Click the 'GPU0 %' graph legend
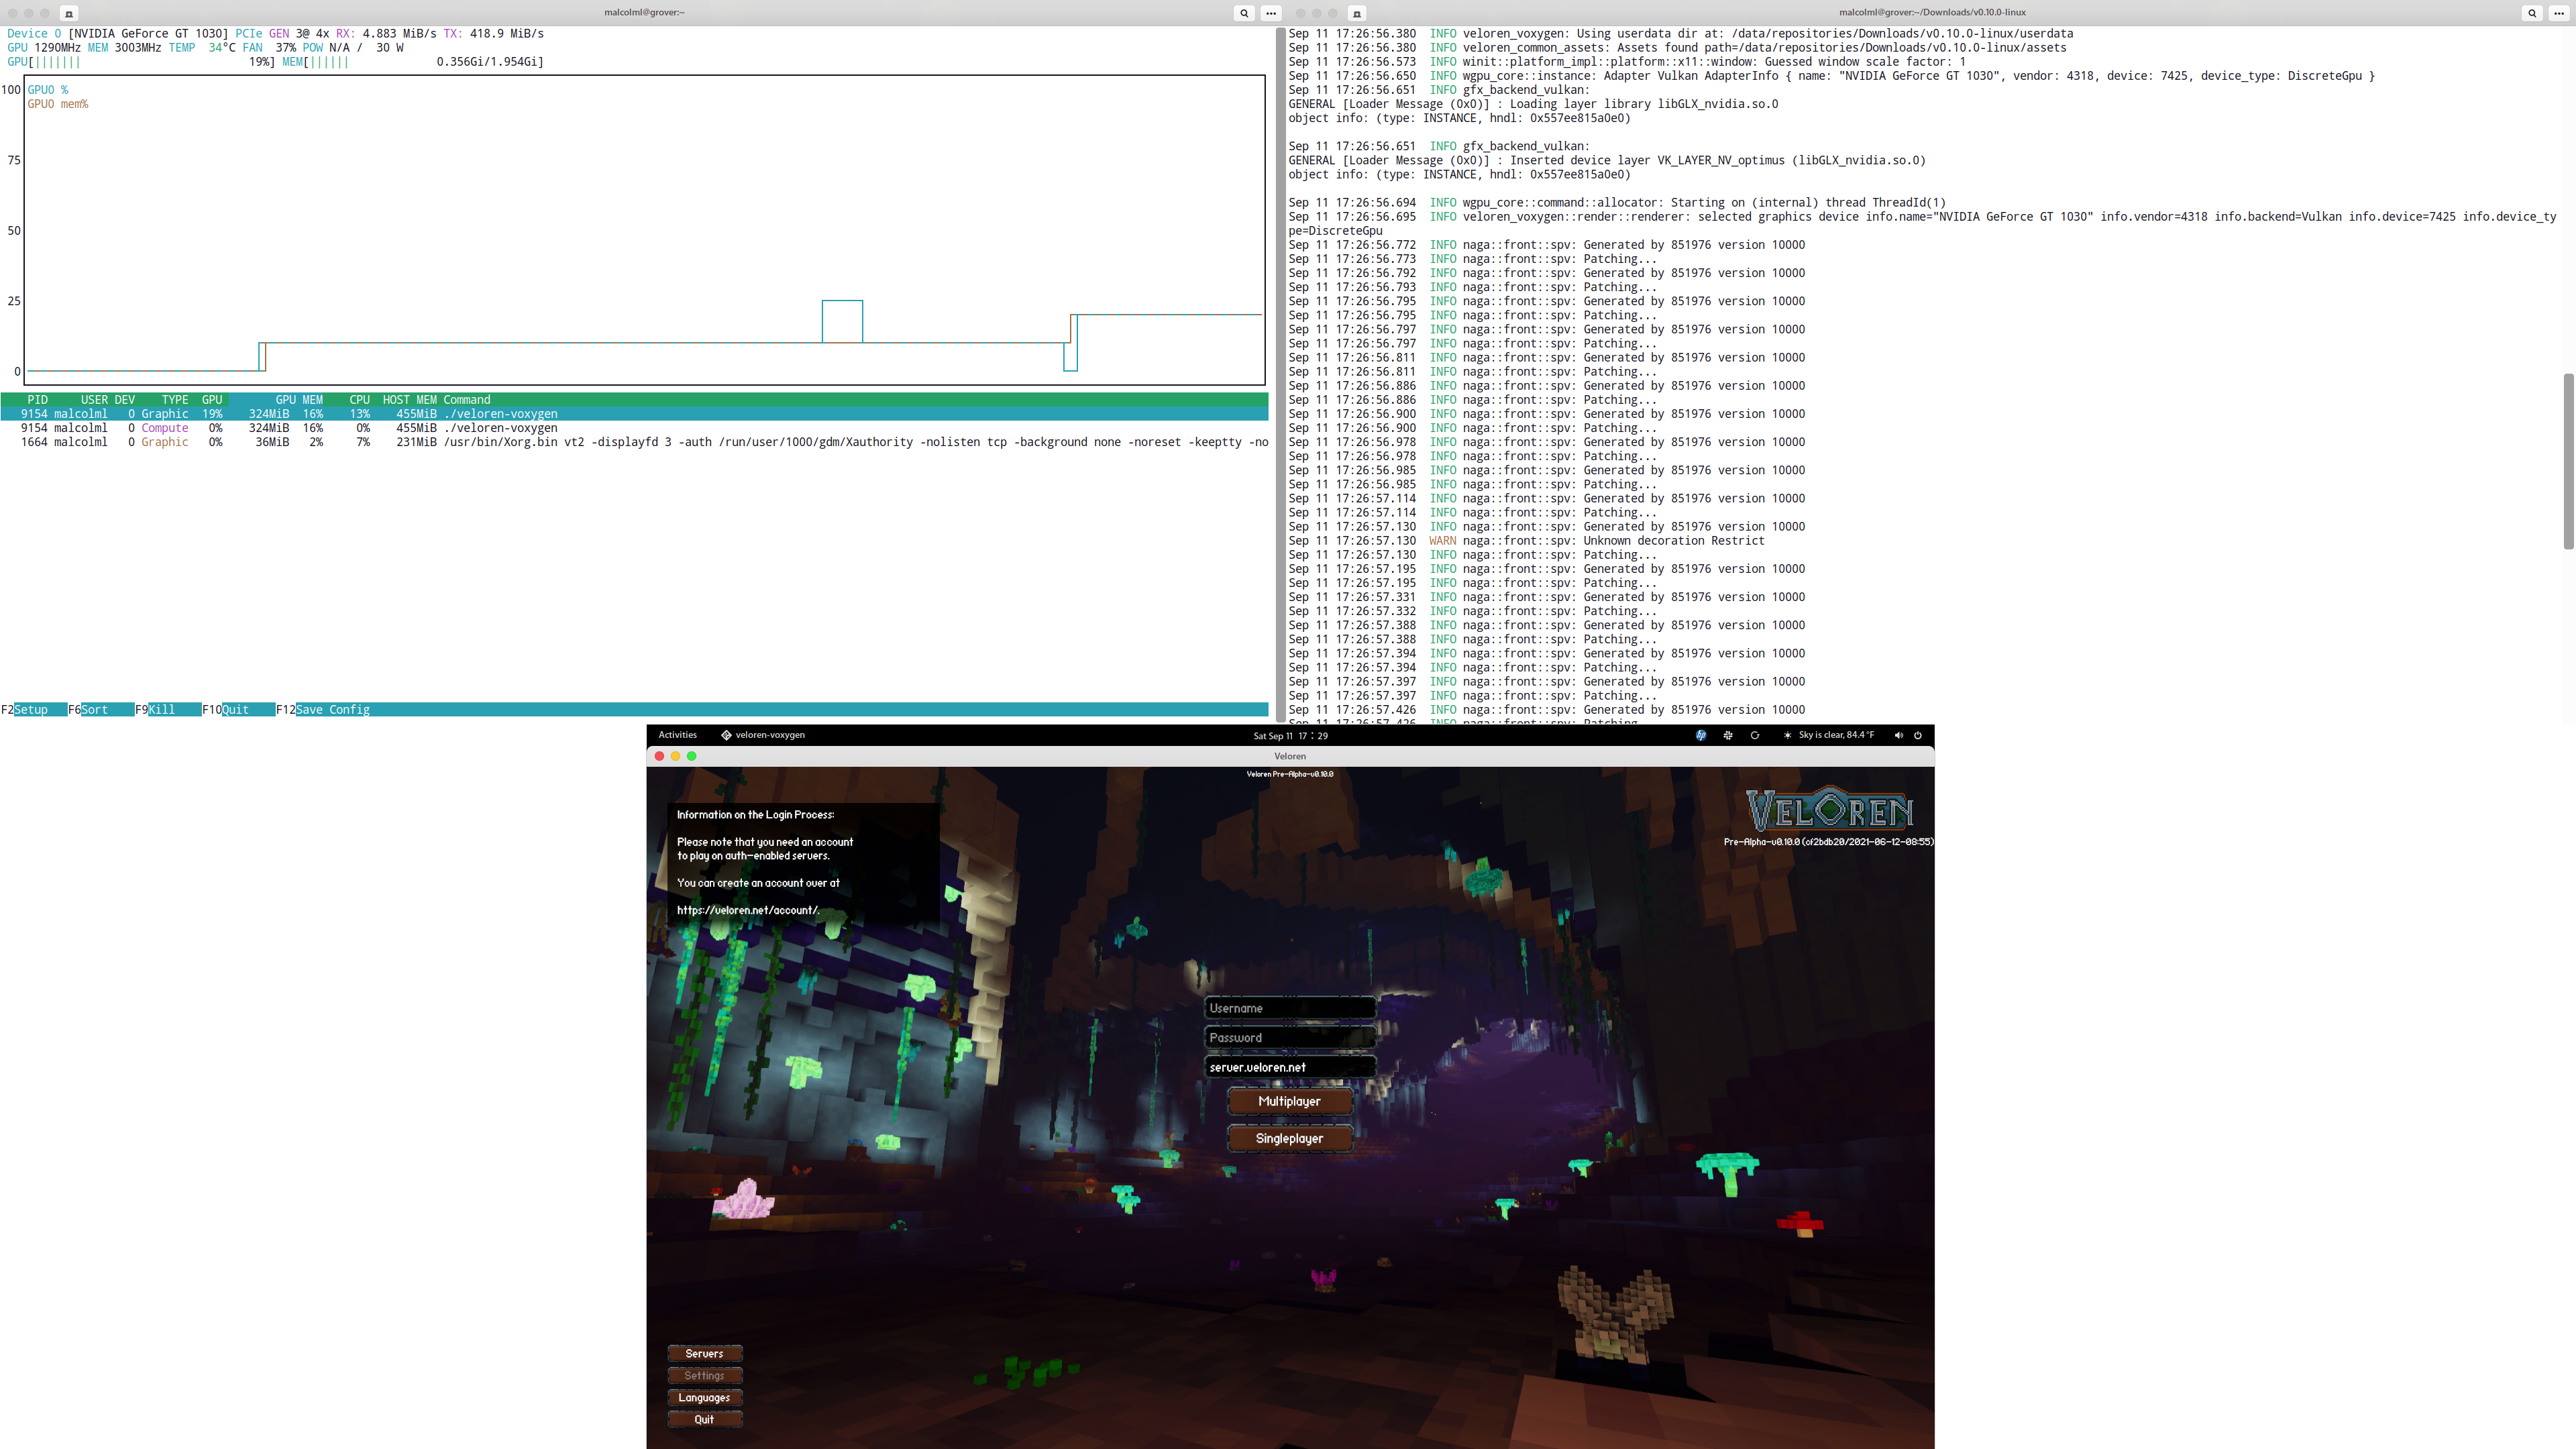This screenshot has height=1449, width=2576. pyautogui.click(x=48, y=89)
